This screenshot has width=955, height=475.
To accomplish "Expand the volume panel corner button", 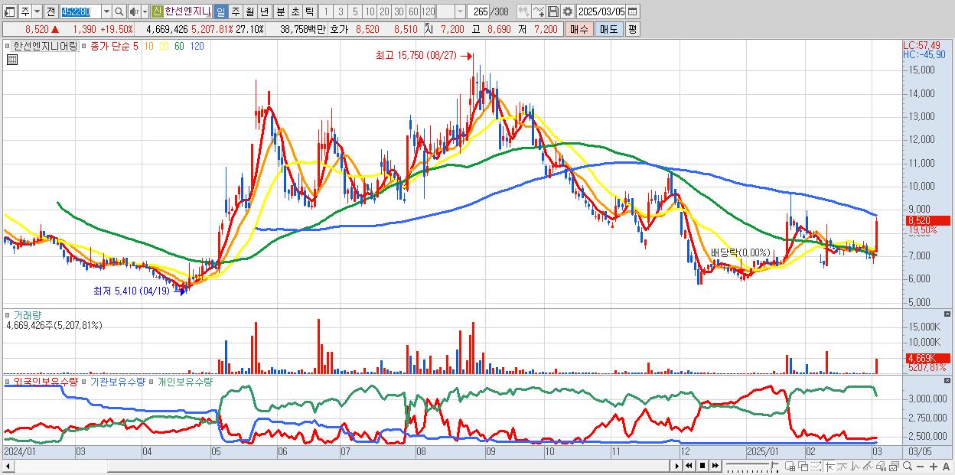I will pos(949,314).
